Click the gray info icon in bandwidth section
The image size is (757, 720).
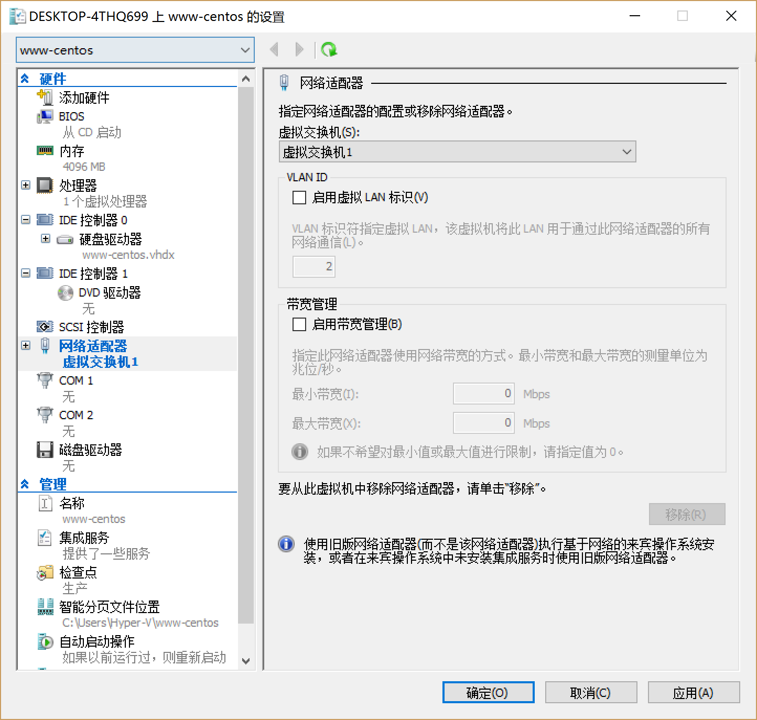click(300, 452)
